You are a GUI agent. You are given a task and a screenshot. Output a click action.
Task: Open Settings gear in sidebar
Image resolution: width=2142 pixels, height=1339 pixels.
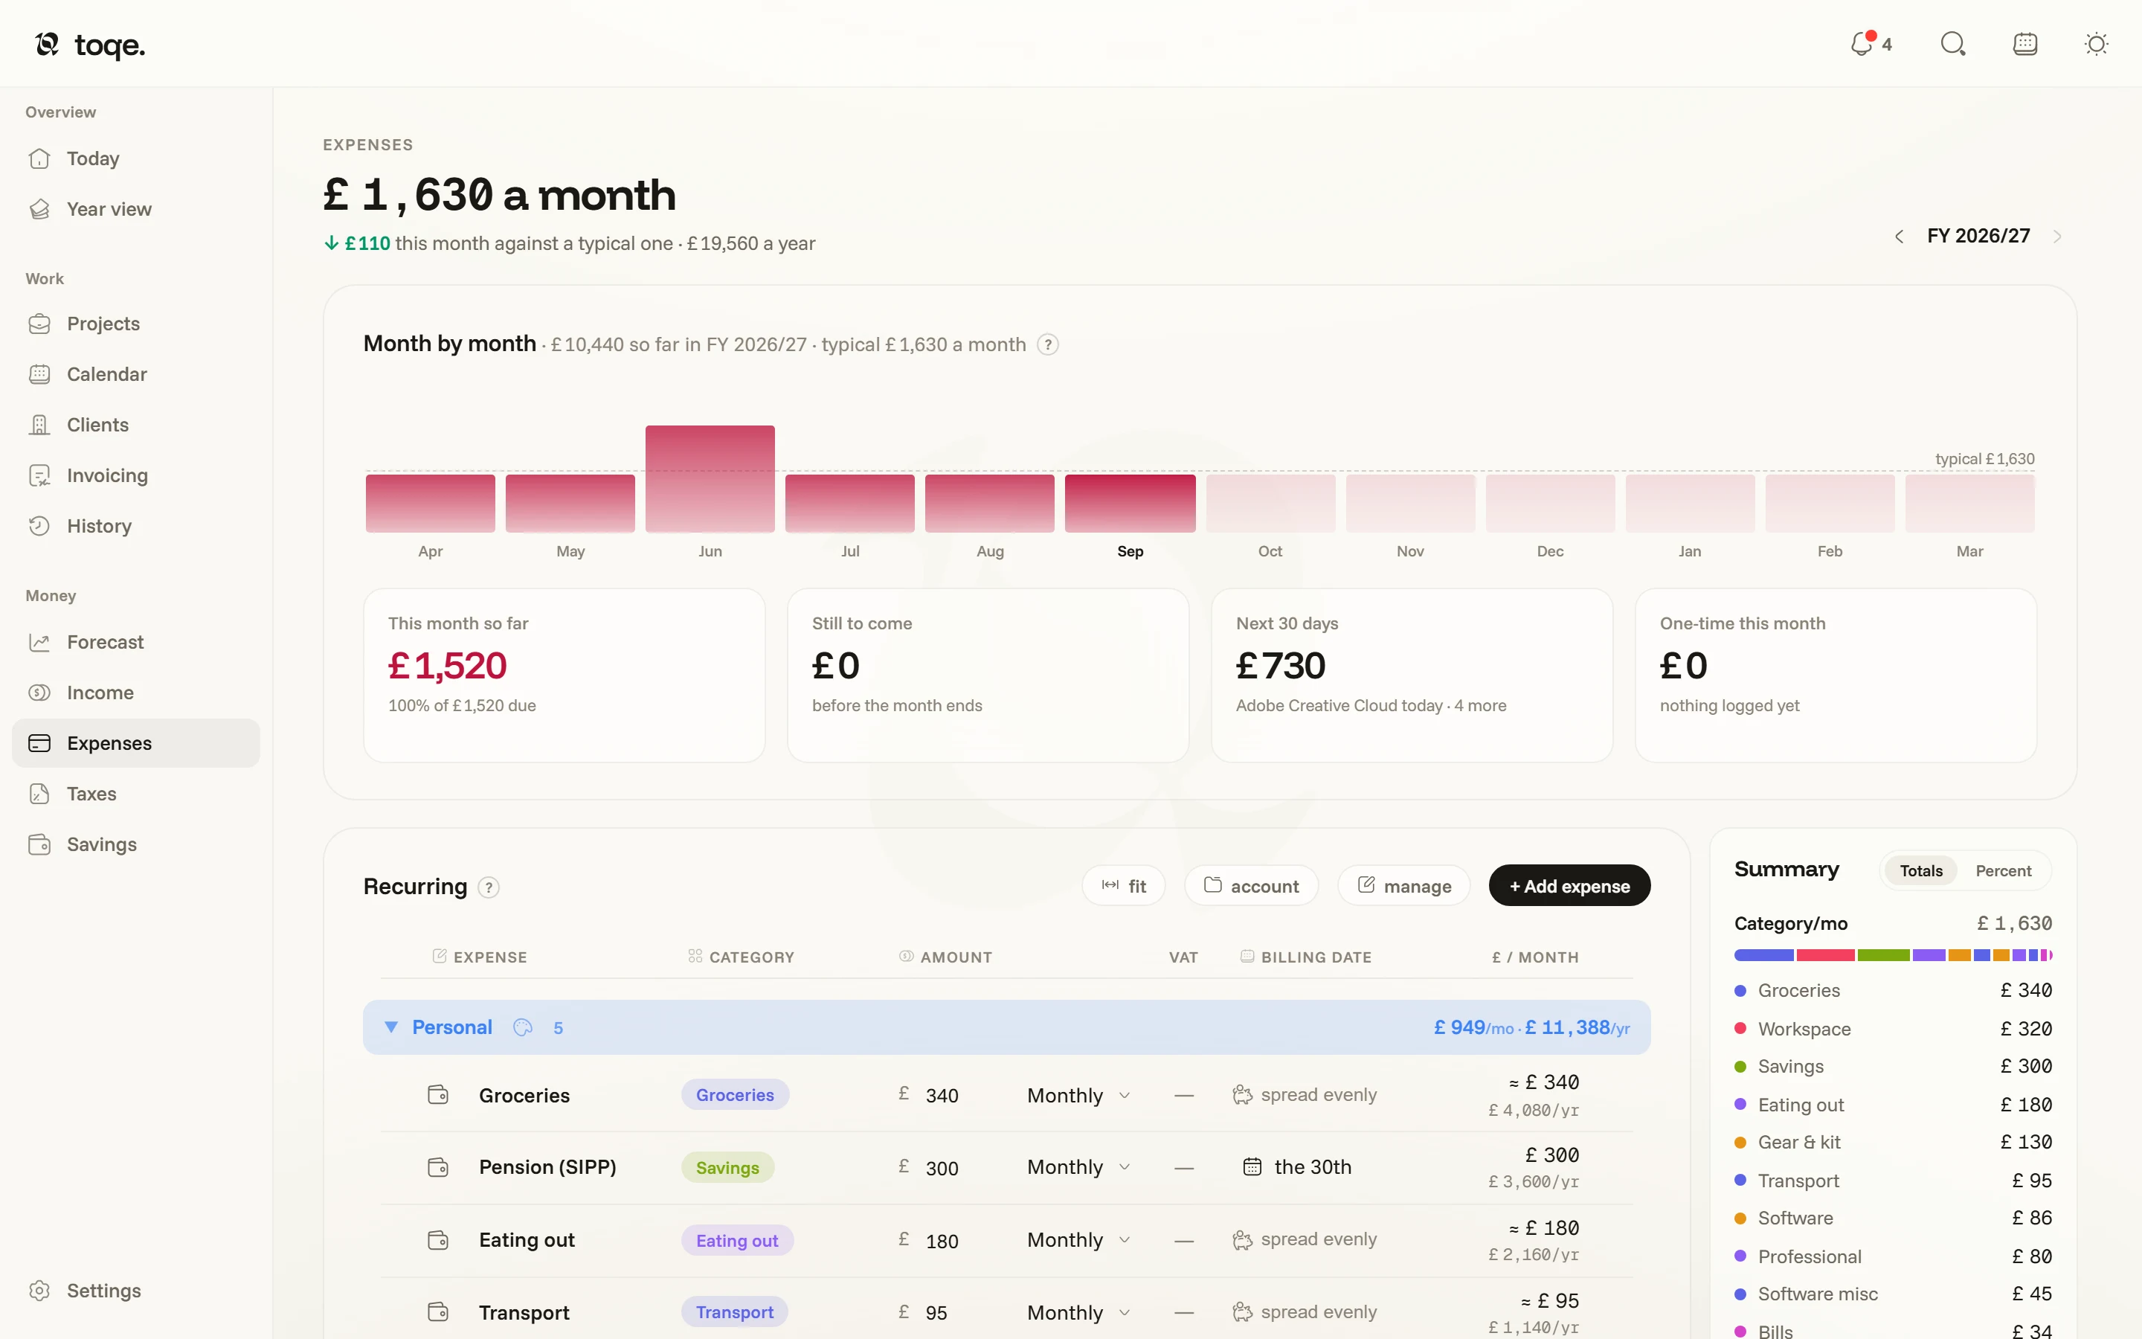tap(40, 1291)
